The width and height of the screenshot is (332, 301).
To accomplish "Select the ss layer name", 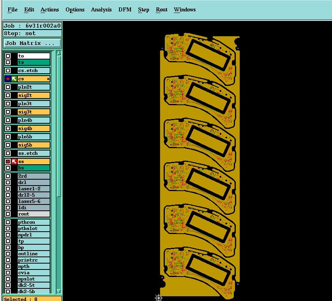I will click(x=34, y=162).
